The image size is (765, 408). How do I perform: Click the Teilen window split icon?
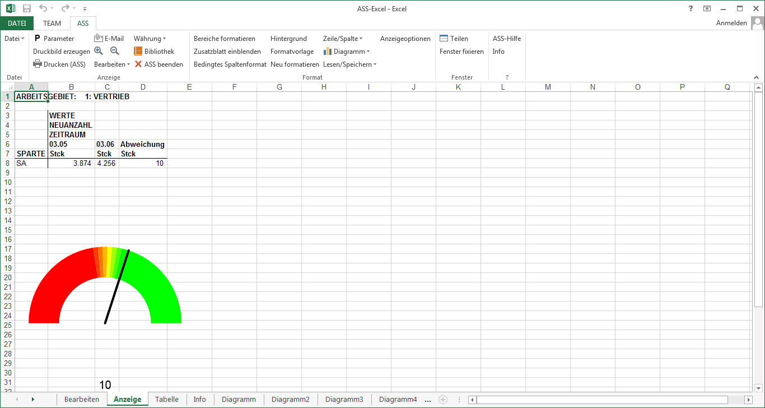click(x=444, y=38)
